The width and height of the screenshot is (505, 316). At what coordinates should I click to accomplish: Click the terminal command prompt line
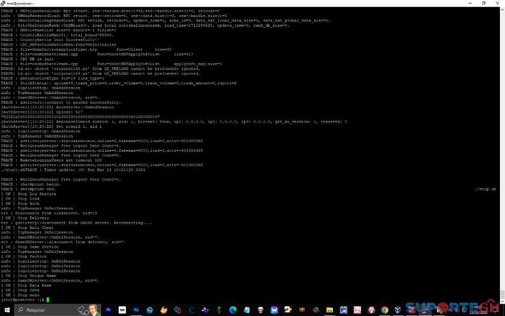pyautogui.click(x=151, y=300)
